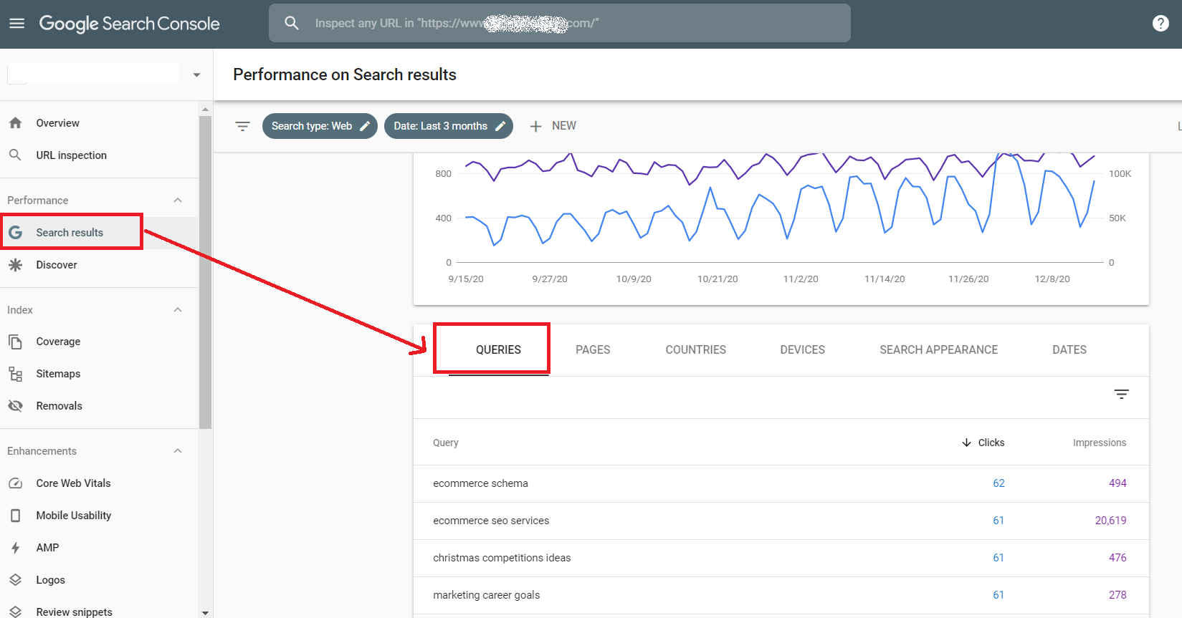The width and height of the screenshot is (1182, 618).
Task: Click the AMP lightning bolt icon
Action: (x=15, y=548)
